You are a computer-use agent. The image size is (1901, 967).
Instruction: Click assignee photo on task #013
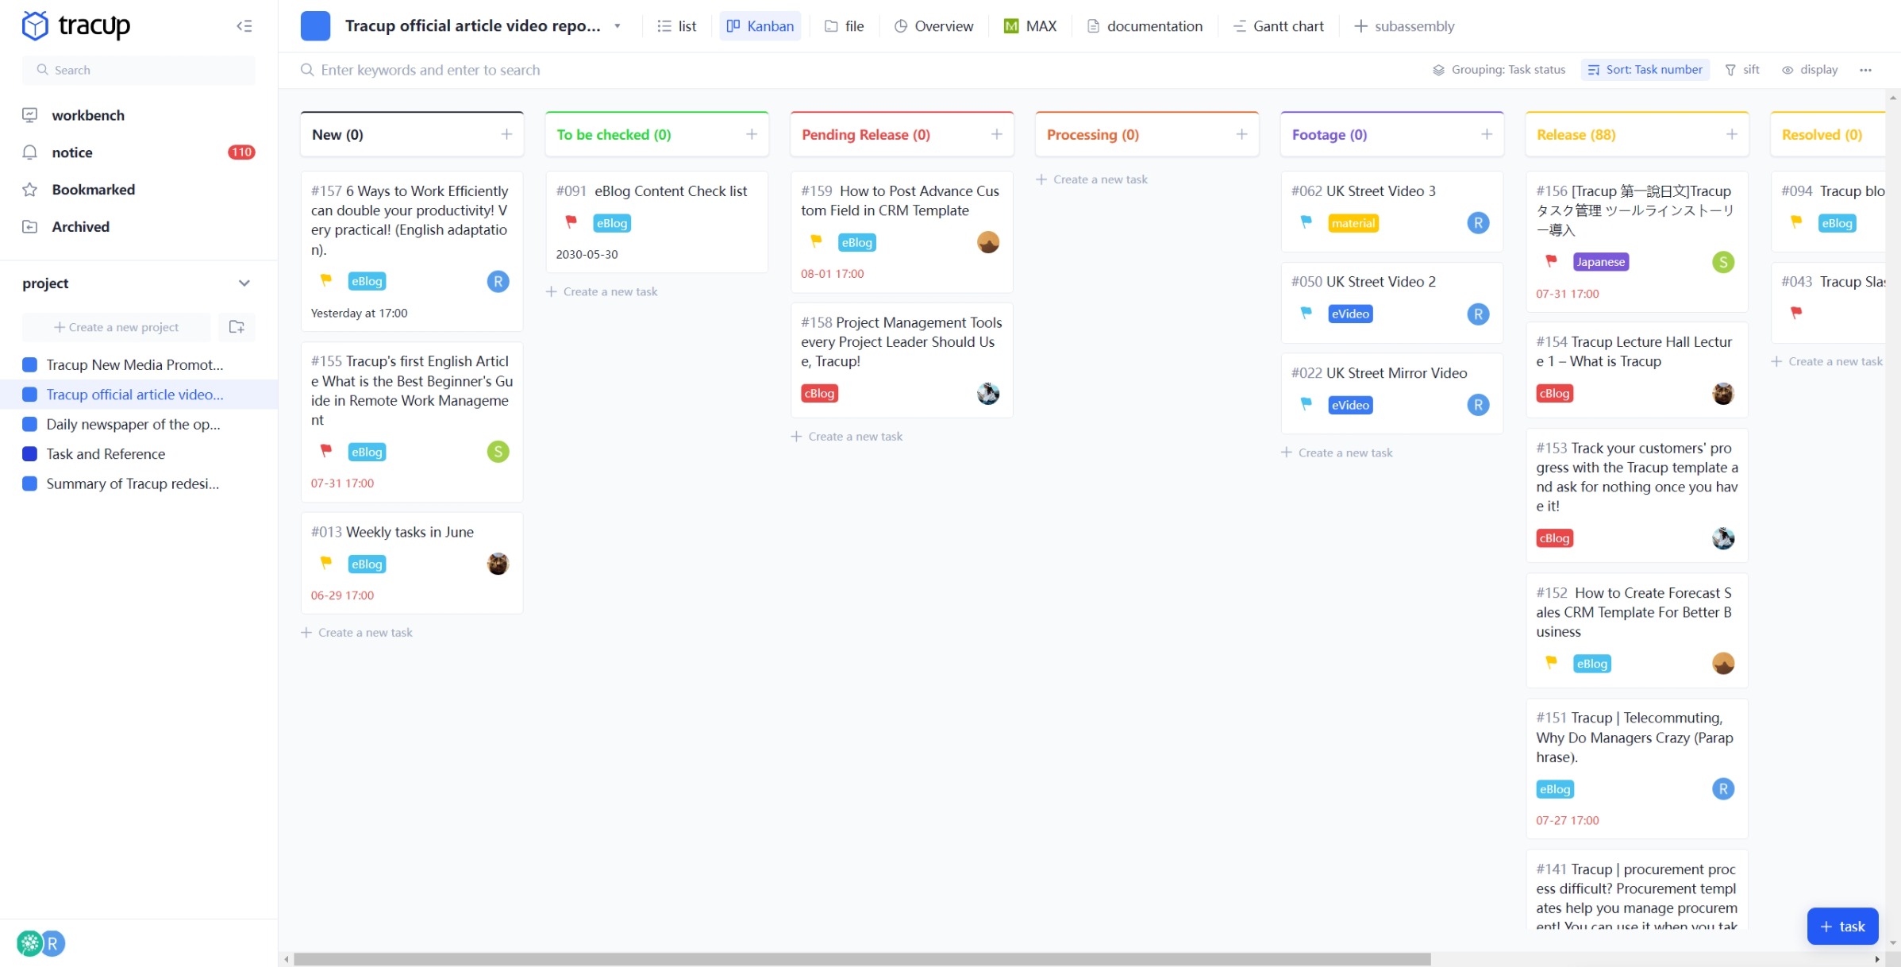click(x=498, y=564)
